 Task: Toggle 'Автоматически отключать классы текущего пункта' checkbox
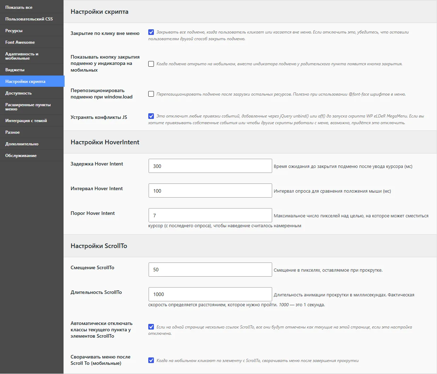[151, 327]
